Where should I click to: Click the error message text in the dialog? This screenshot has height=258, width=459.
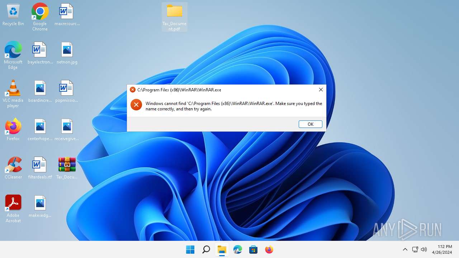[234, 106]
